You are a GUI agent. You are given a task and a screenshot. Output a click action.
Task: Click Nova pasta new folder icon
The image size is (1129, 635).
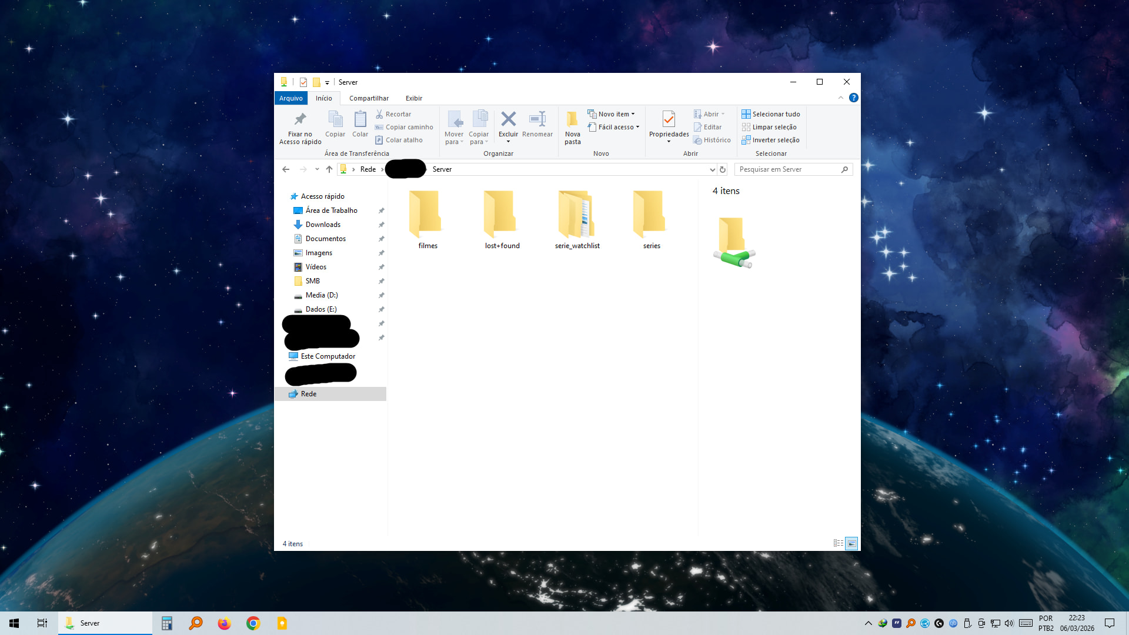pos(572,120)
